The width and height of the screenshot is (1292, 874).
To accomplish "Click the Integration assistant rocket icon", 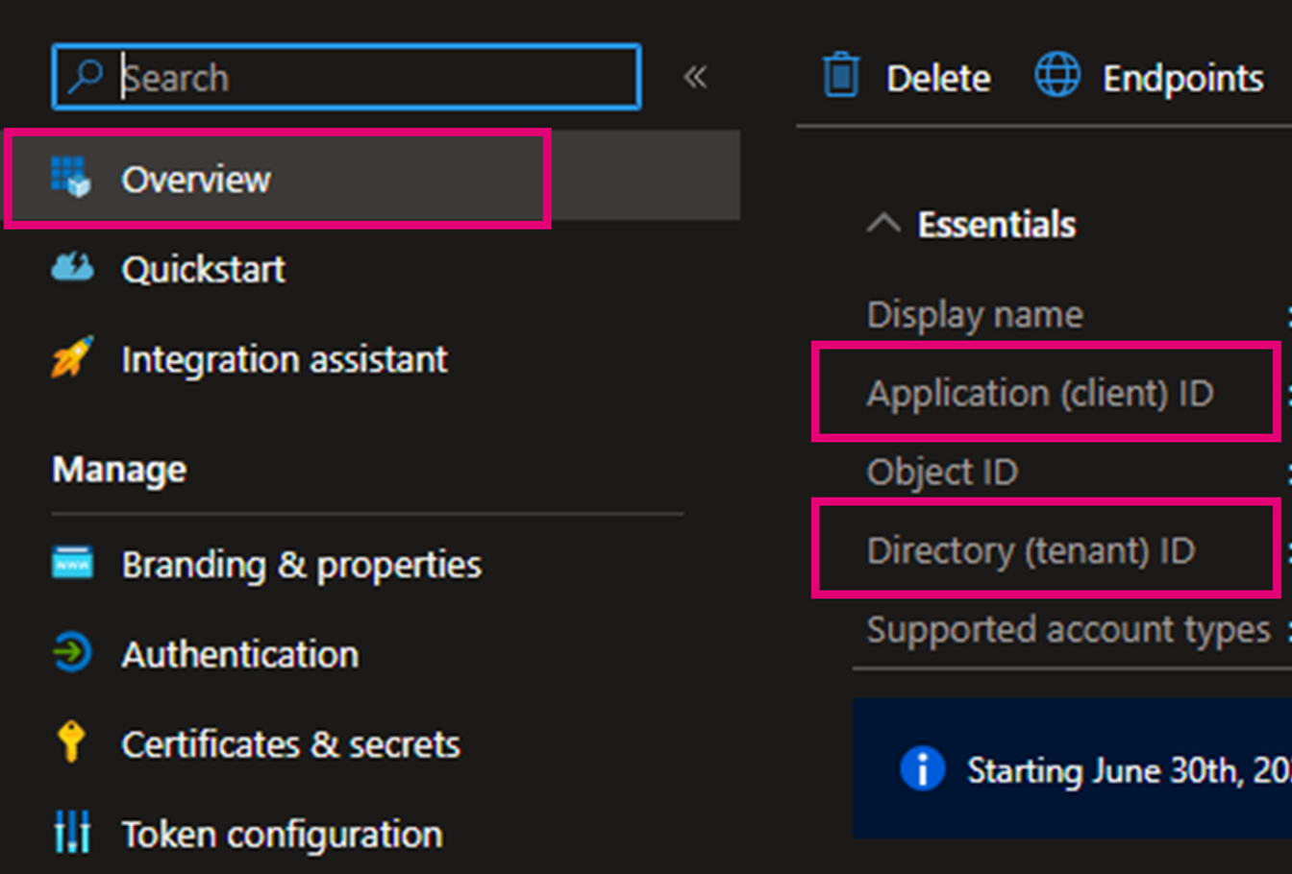I will 72,358.
